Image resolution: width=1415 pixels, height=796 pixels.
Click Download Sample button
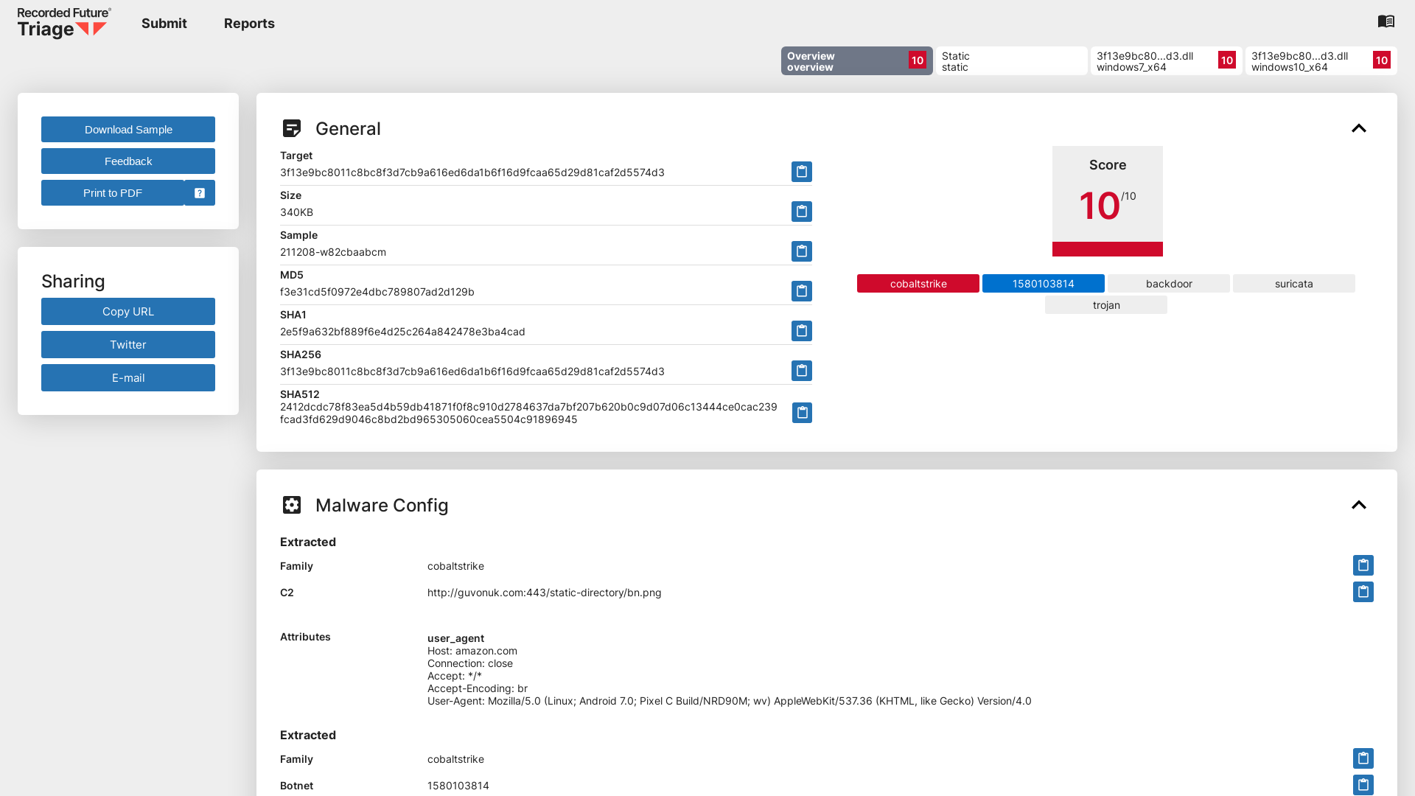(128, 130)
